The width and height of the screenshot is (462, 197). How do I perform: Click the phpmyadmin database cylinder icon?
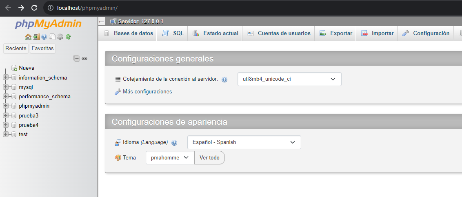13,106
